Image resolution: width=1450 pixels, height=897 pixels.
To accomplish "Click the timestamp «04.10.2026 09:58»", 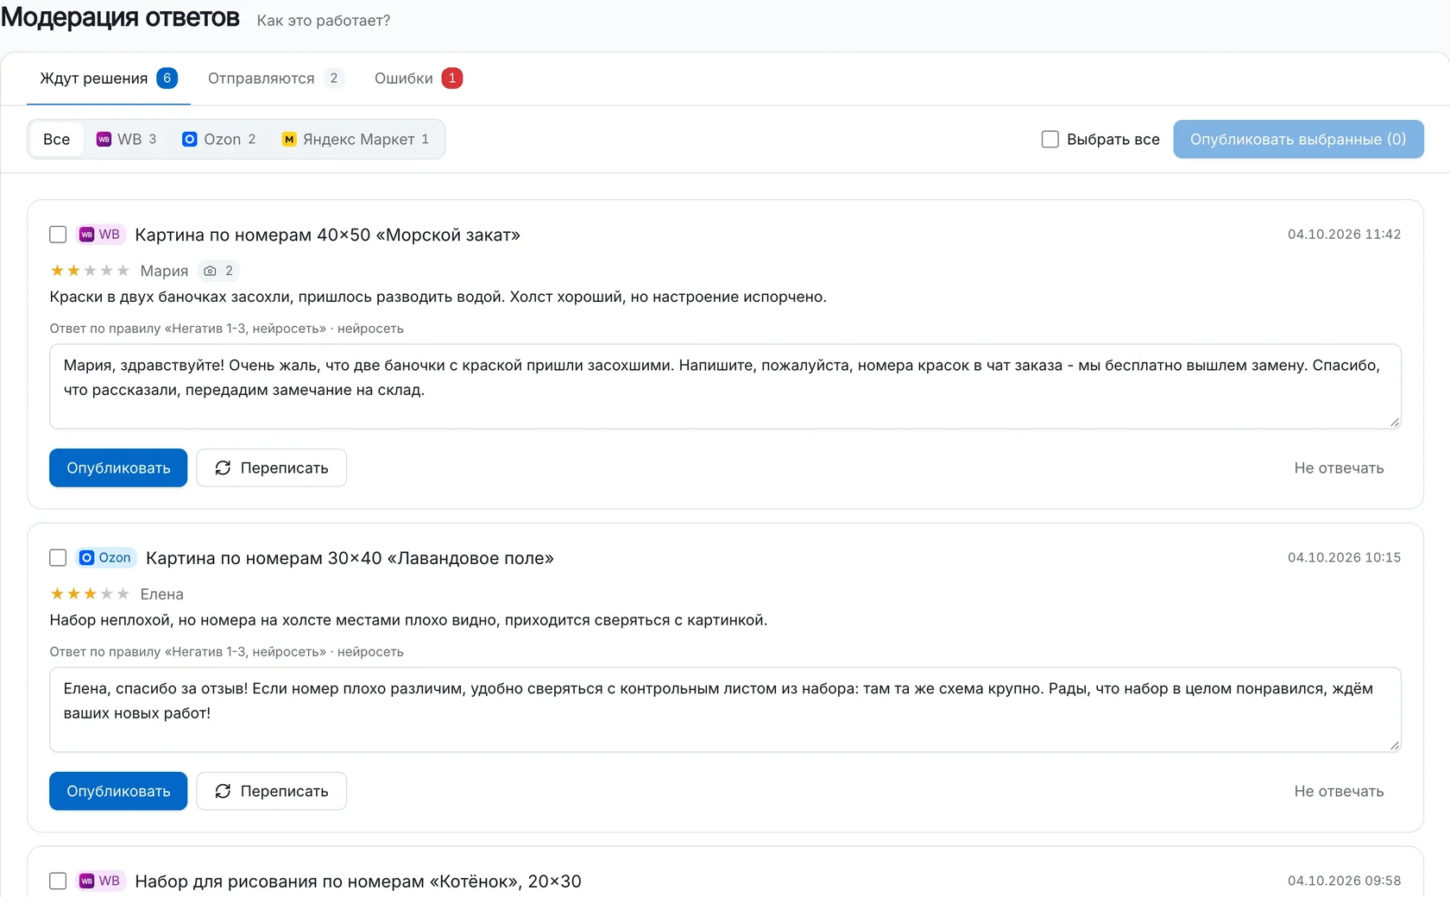I will pyautogui.click(x=1344, y=881).
